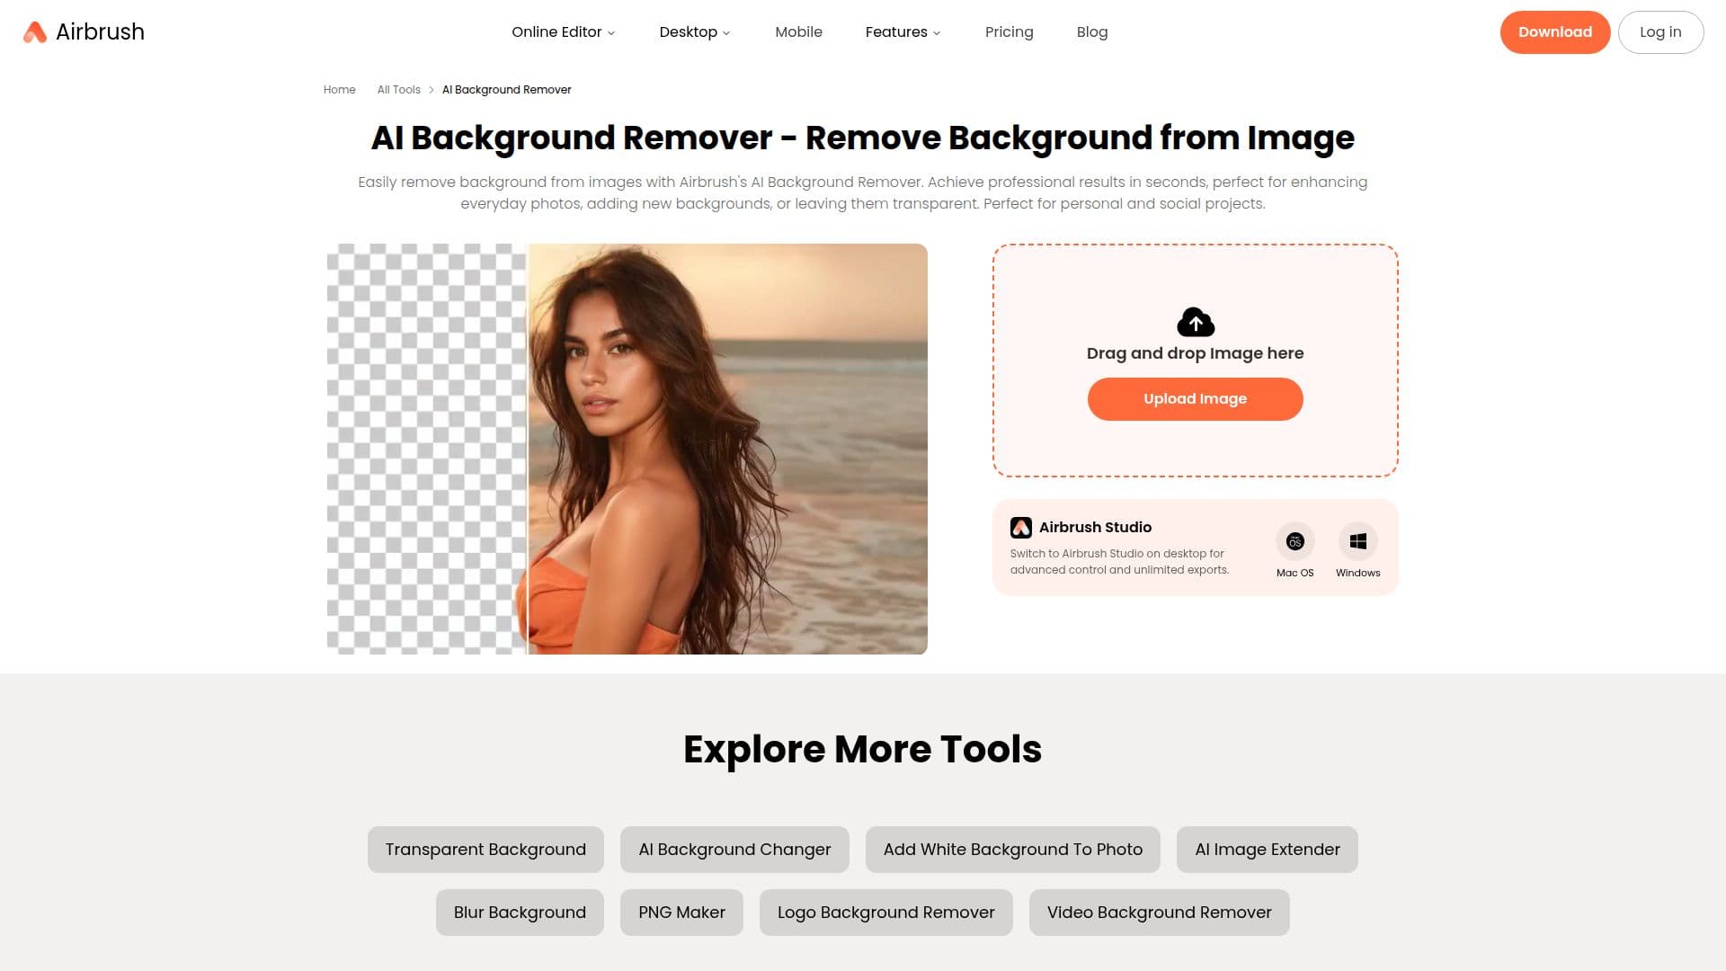The width and height of the screenshot is (1726, 971).
Task: Click the Drag and drop Image here text
Action: tap(1195, 353)
